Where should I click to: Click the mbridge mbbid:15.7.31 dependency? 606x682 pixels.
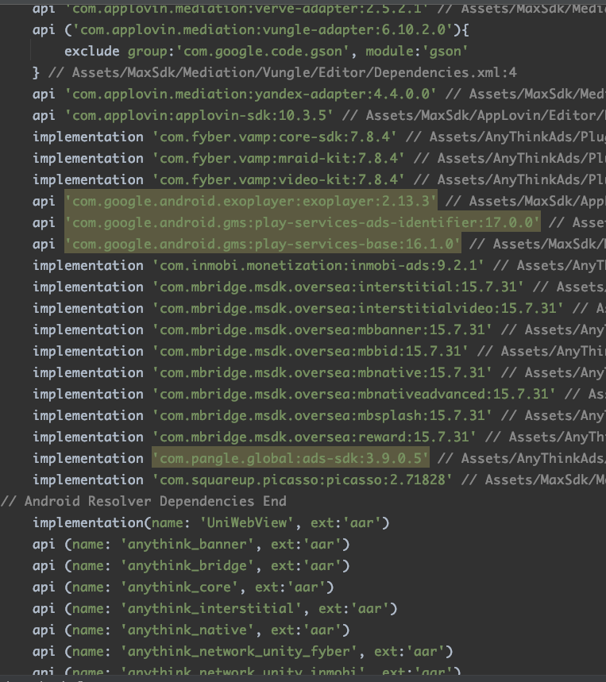(311, 351)
